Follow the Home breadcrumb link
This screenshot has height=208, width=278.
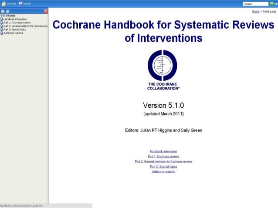tap(255, 12)
